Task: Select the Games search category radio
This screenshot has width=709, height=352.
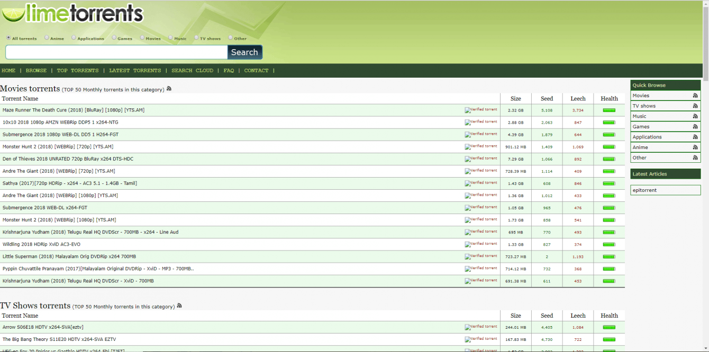Action: [114, 38]
